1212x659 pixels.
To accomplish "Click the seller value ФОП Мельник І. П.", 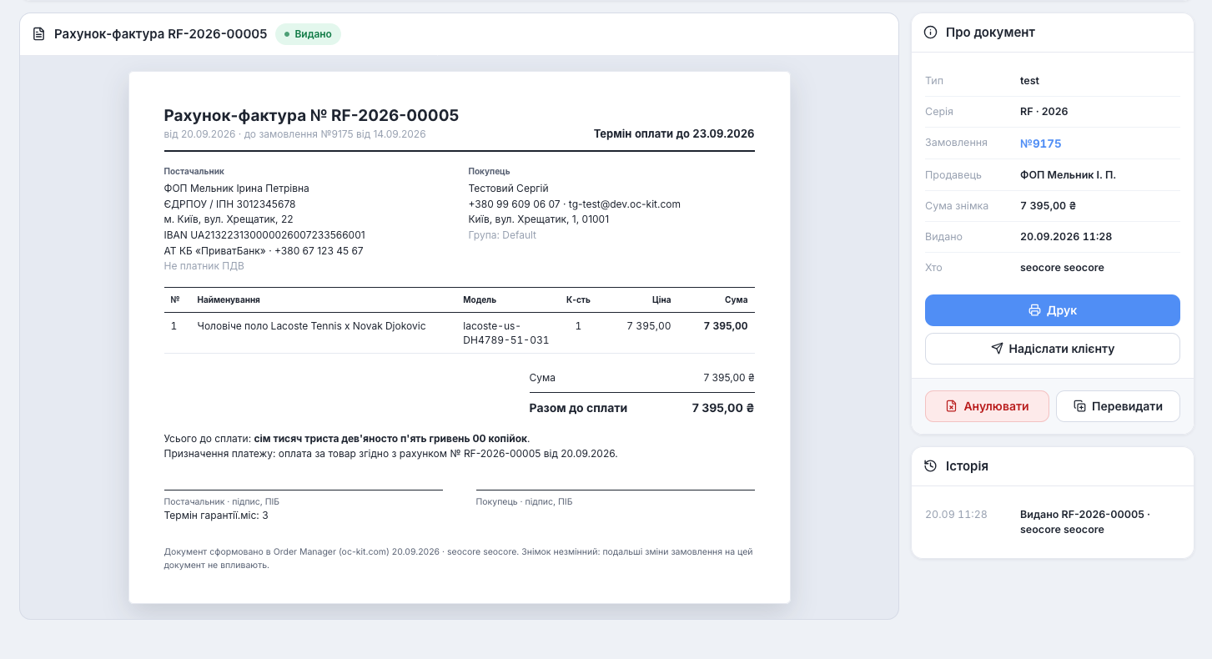I will 1068,175.
